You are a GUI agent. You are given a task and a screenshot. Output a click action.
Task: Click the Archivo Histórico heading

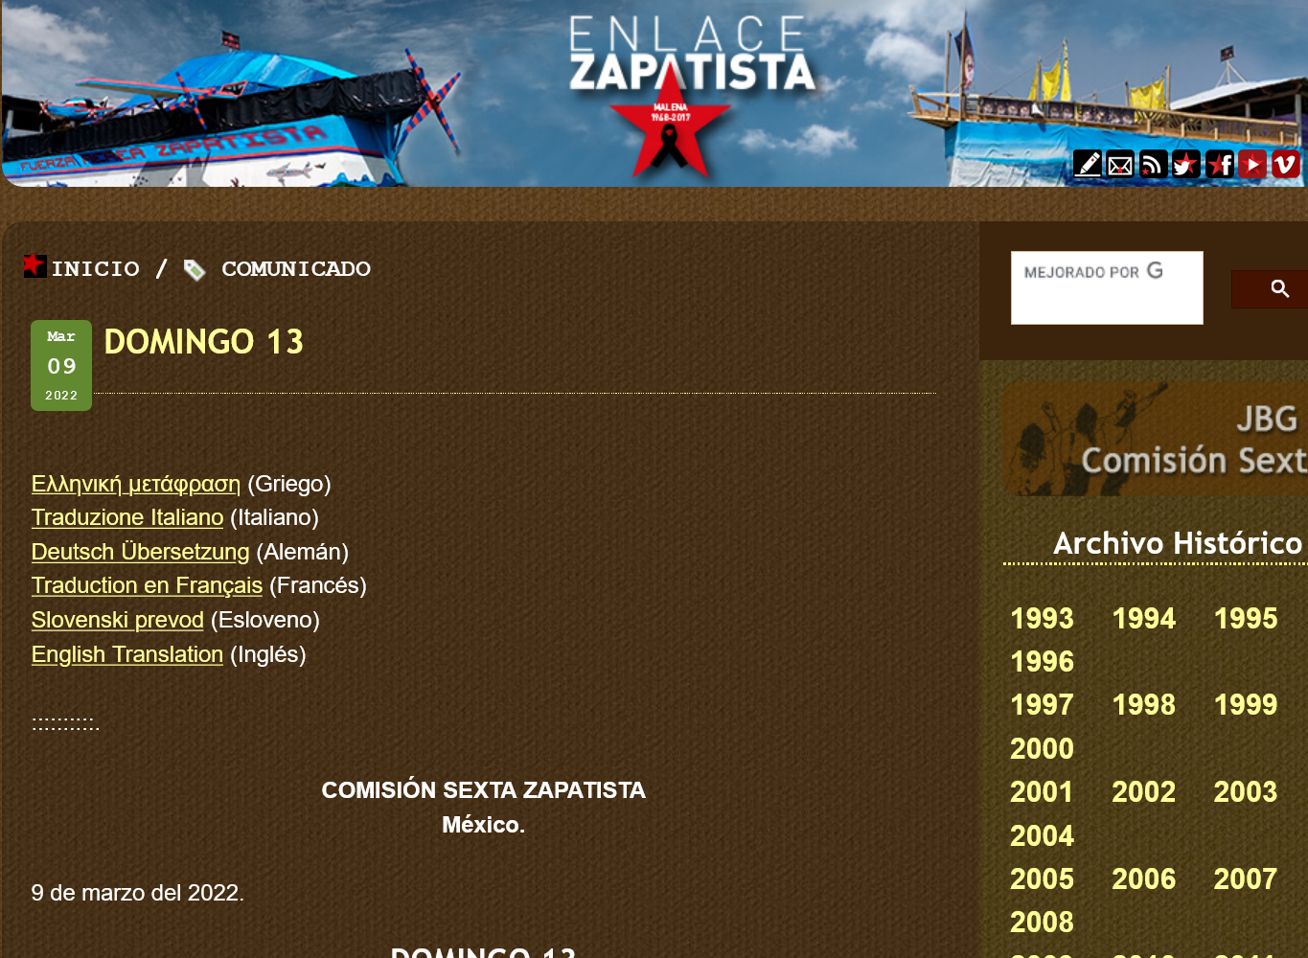(1178, 543)
